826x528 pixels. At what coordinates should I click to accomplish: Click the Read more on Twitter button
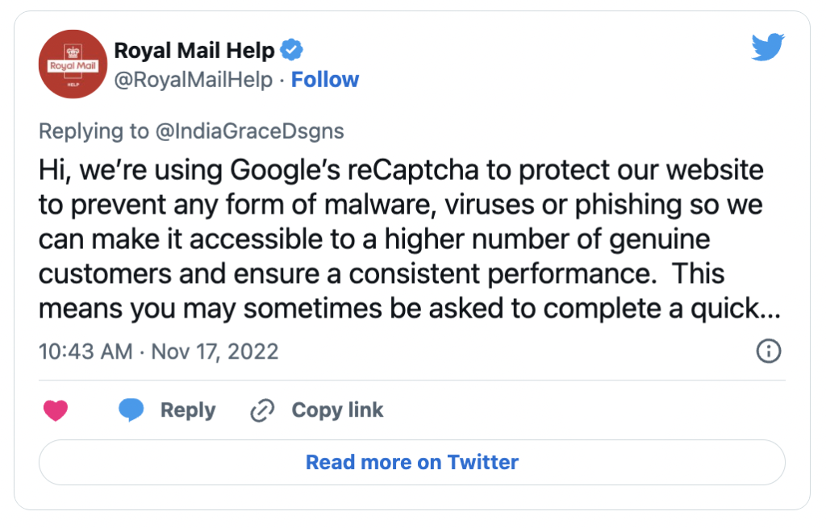[412, 462]
